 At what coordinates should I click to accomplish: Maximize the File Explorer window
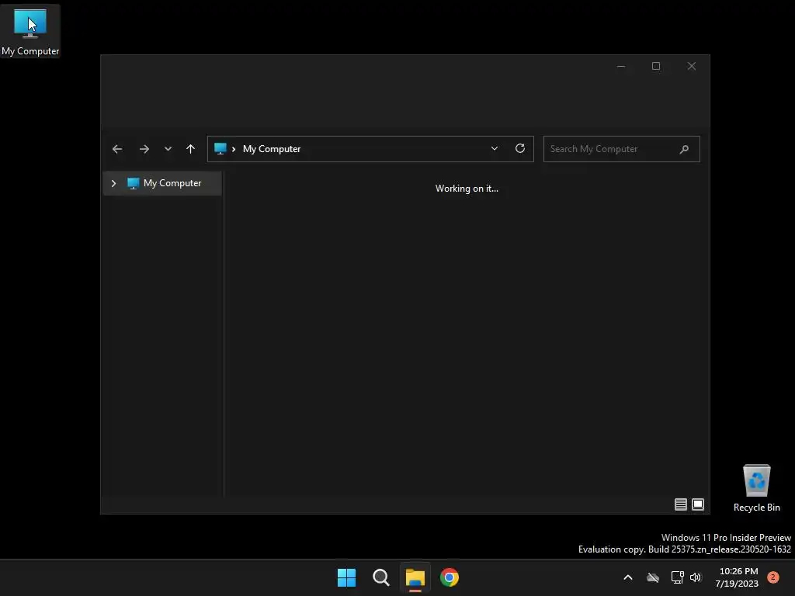click(656, 67)
